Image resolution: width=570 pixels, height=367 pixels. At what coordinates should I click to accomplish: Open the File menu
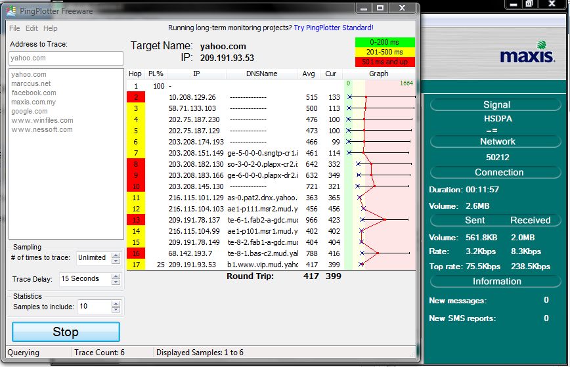tap(14, 28)
